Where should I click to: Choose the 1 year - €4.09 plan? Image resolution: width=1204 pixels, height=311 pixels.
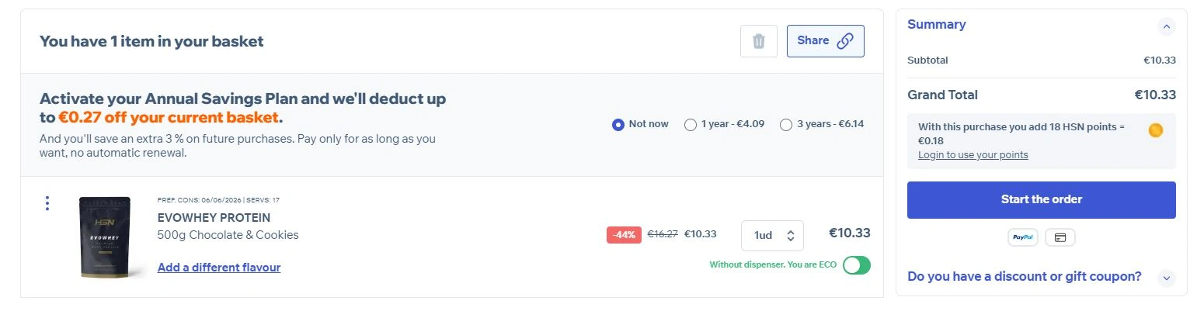(x=690, y=124)
